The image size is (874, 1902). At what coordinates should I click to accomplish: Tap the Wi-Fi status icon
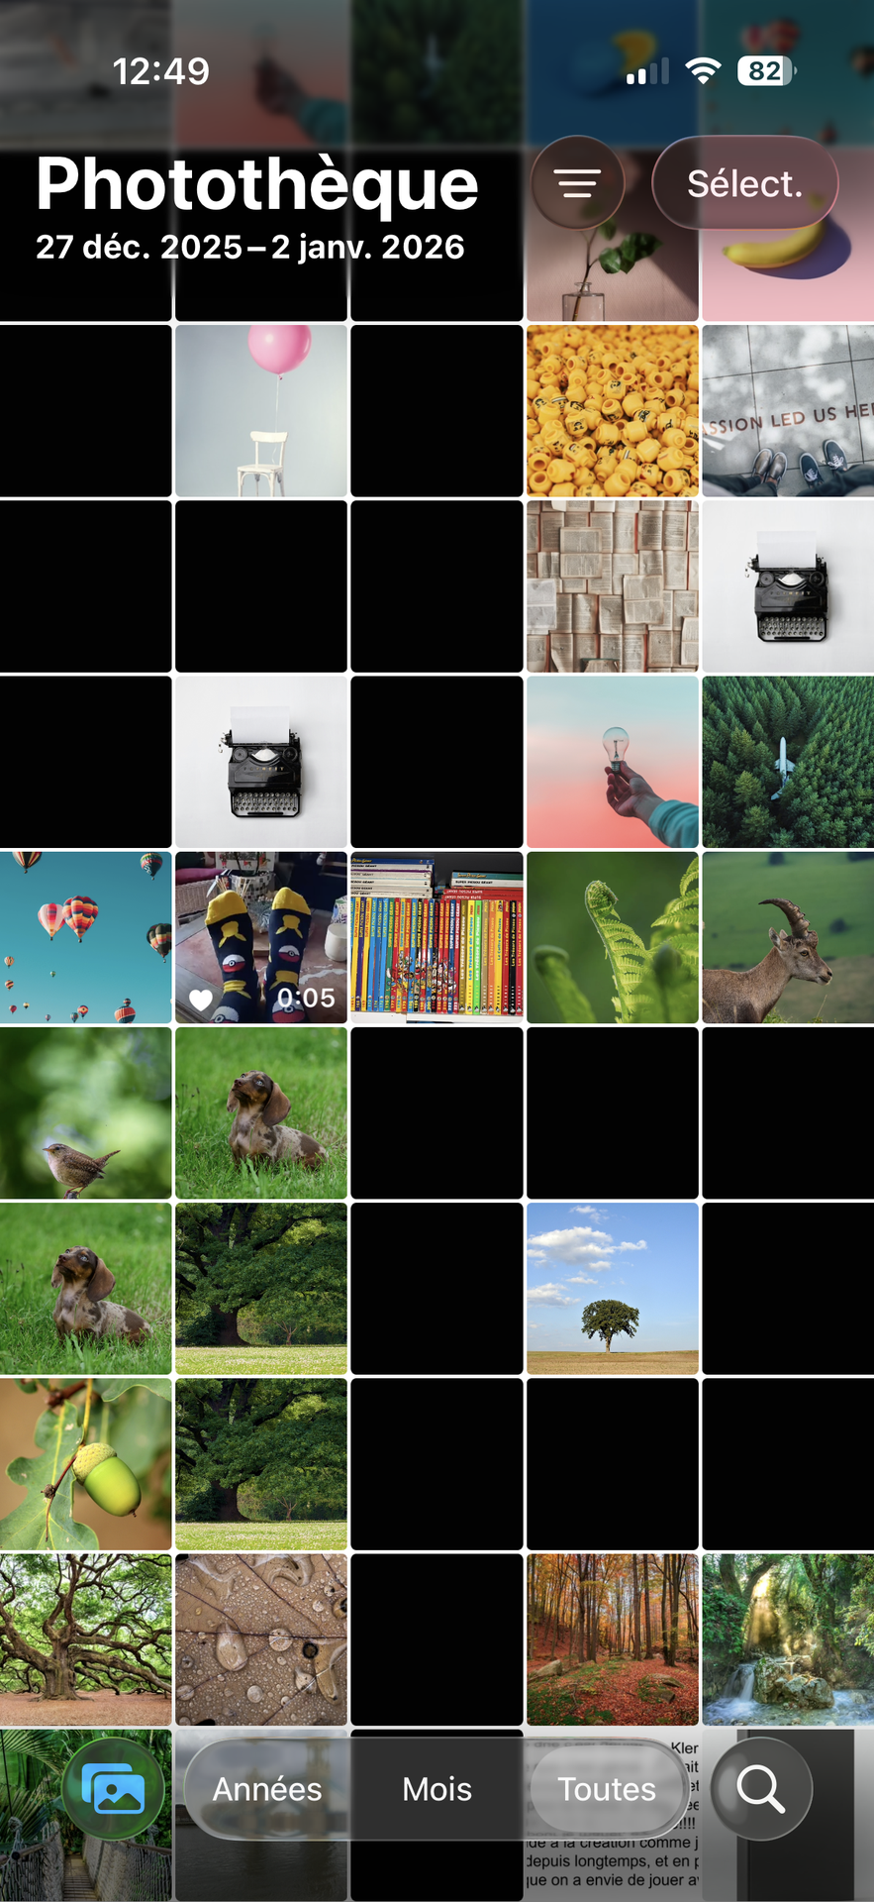click(x=704, y=71)
